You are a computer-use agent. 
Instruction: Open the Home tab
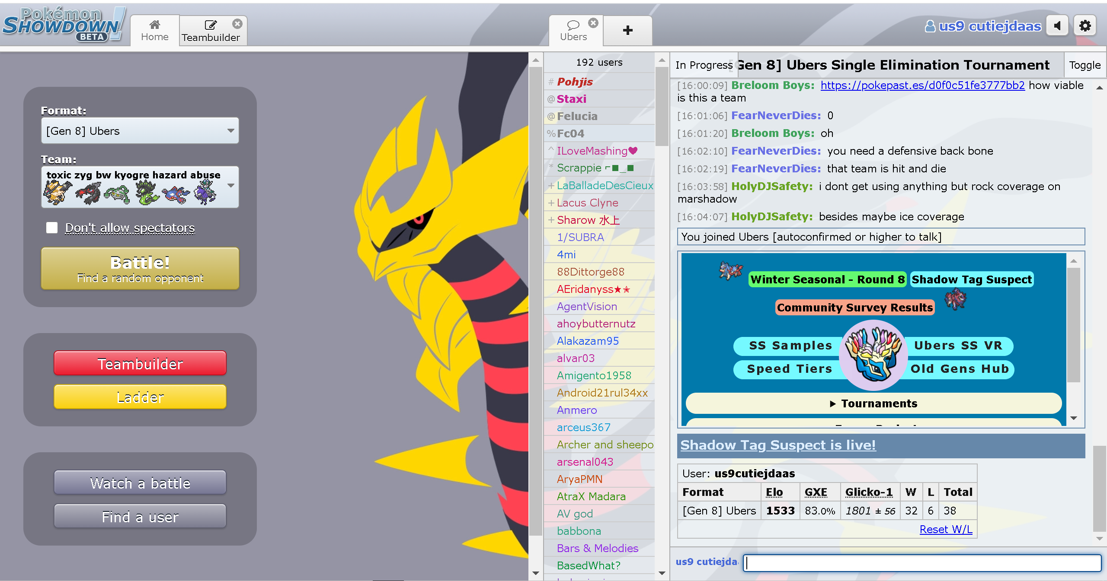point(155,30)
